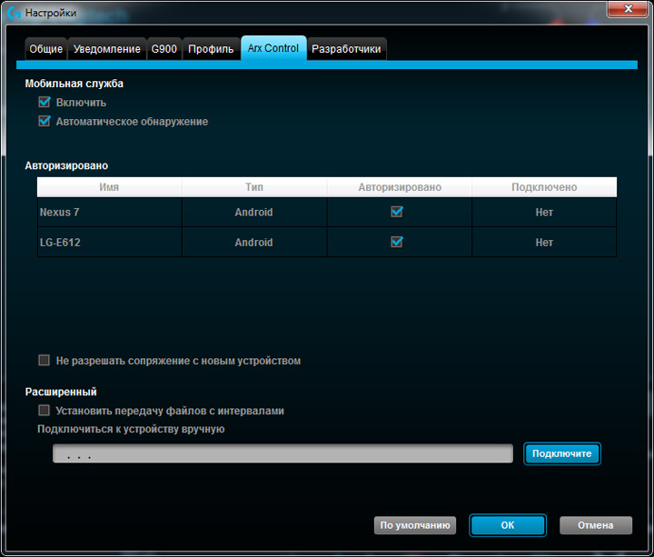This screenshot has width=654, height=557.
Task: Click the Имя column header
Action: point(109,187)
